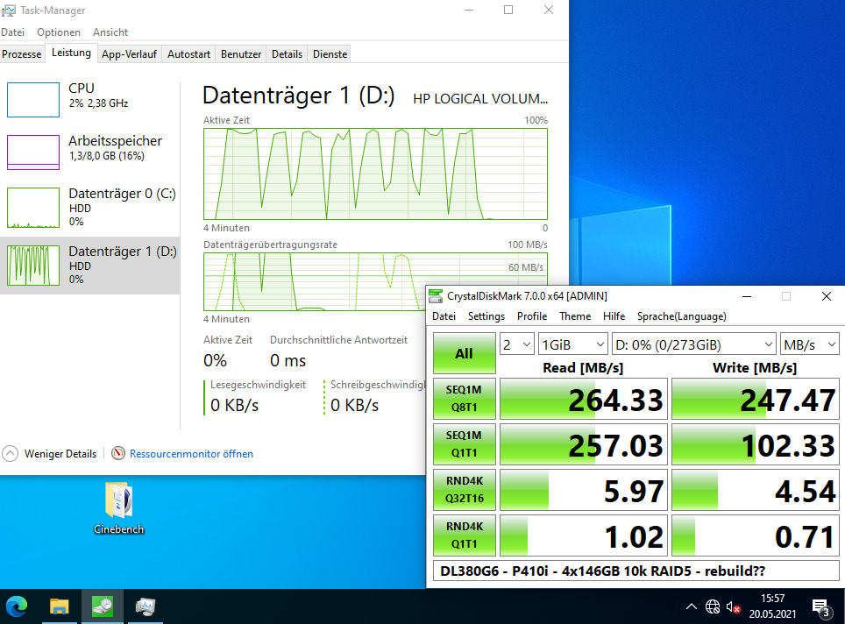Open the test count dropdown showing 2
The image size is (845, 624).
click(517, 344)
